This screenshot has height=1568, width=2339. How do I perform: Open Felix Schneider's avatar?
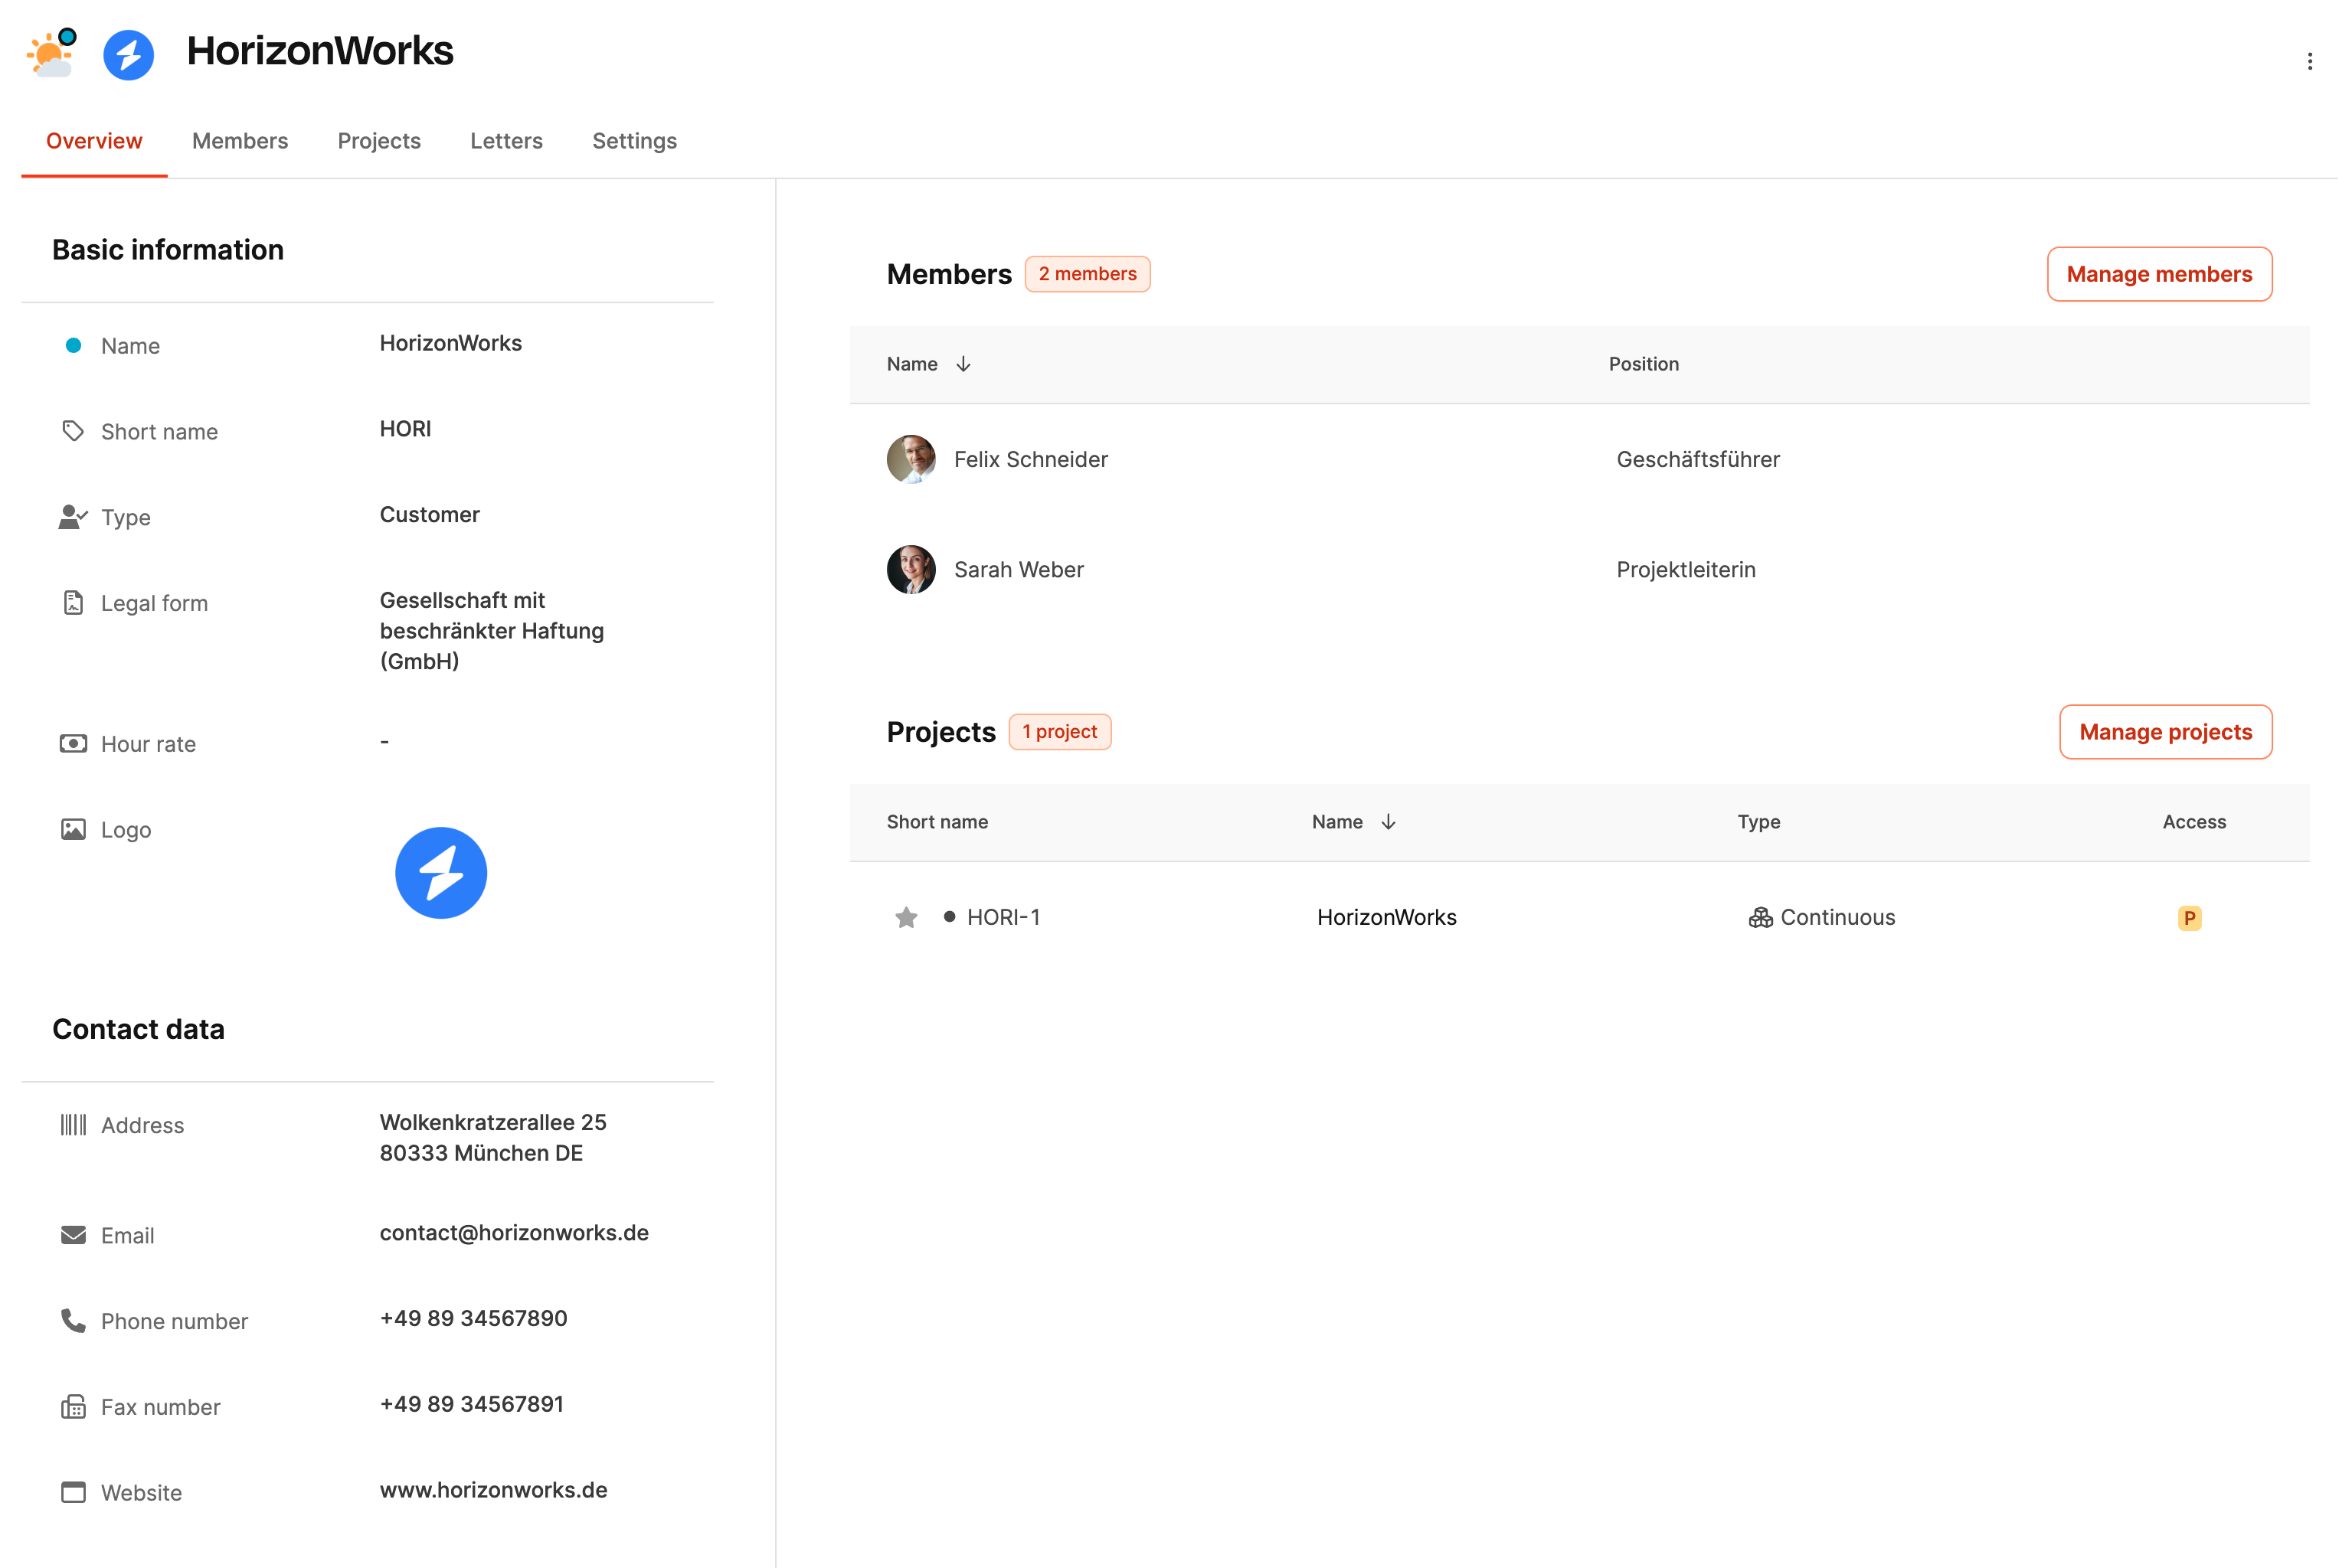pos(911,459)
